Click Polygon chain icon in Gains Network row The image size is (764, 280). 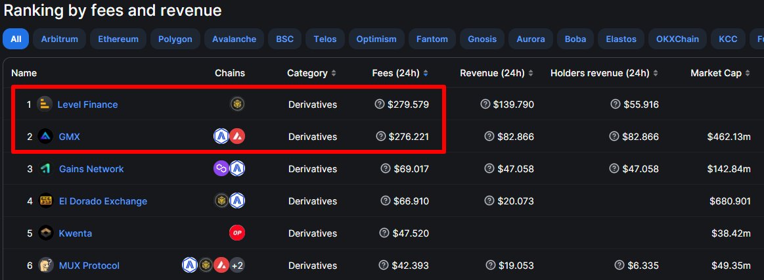(x=221, y=168)
